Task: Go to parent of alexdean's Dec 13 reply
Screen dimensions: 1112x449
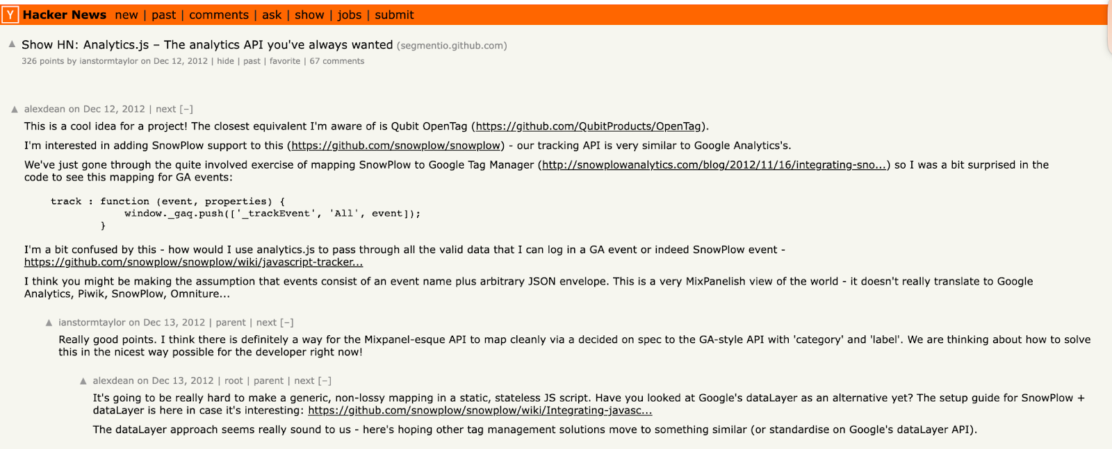Action: pos(268,381)
